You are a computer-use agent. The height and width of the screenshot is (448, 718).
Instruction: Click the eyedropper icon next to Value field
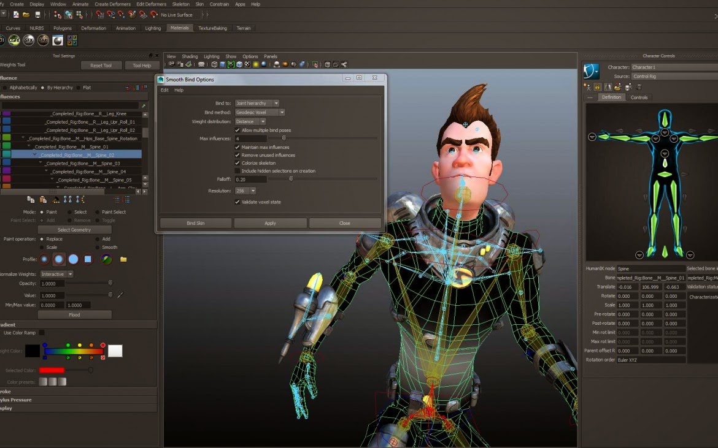[120, 295]
